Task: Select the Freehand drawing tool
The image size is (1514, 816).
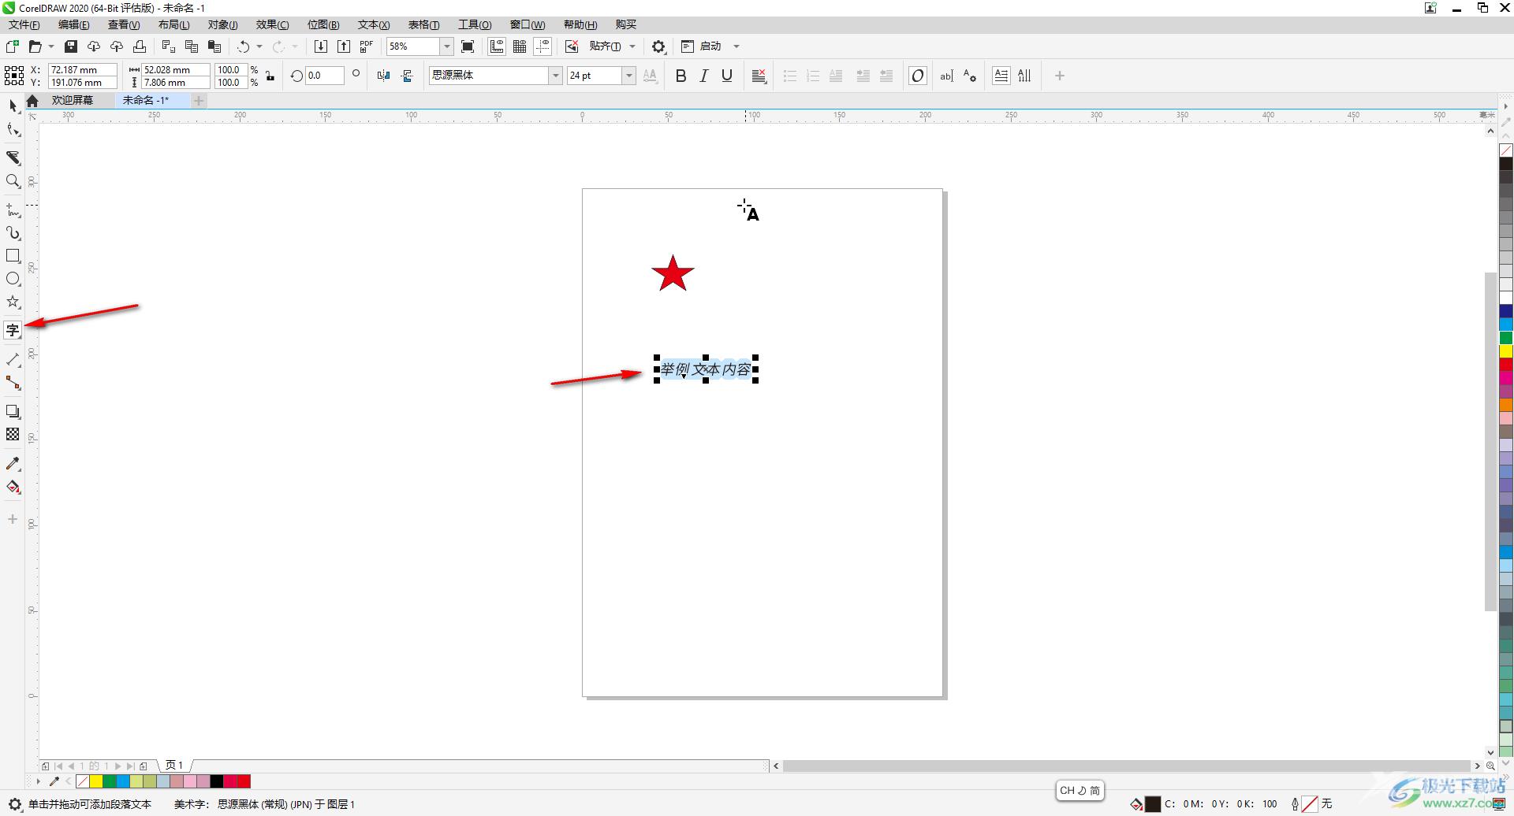Action: pos(13,210)
